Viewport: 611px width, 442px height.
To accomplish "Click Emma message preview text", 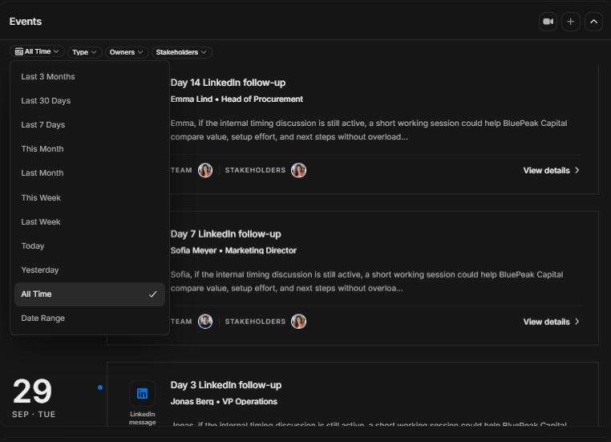I will tap(369, 130).
